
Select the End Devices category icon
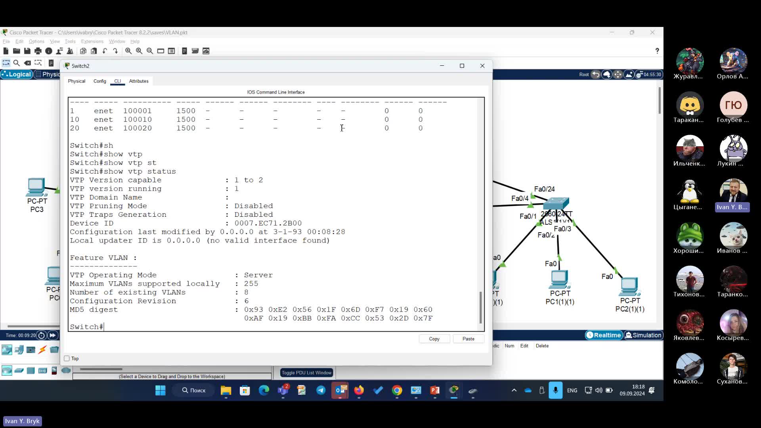pyautogui.click(x=19, y=349)
